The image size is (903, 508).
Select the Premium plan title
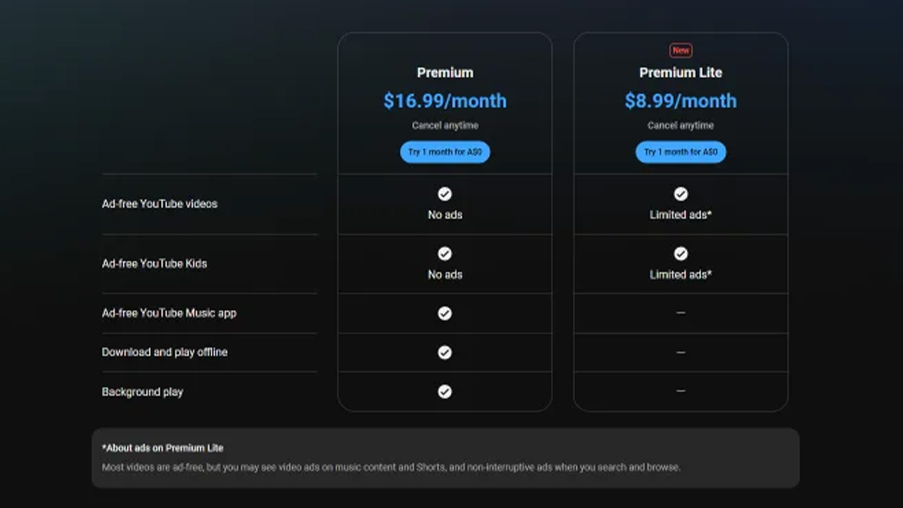pos(445,72)
